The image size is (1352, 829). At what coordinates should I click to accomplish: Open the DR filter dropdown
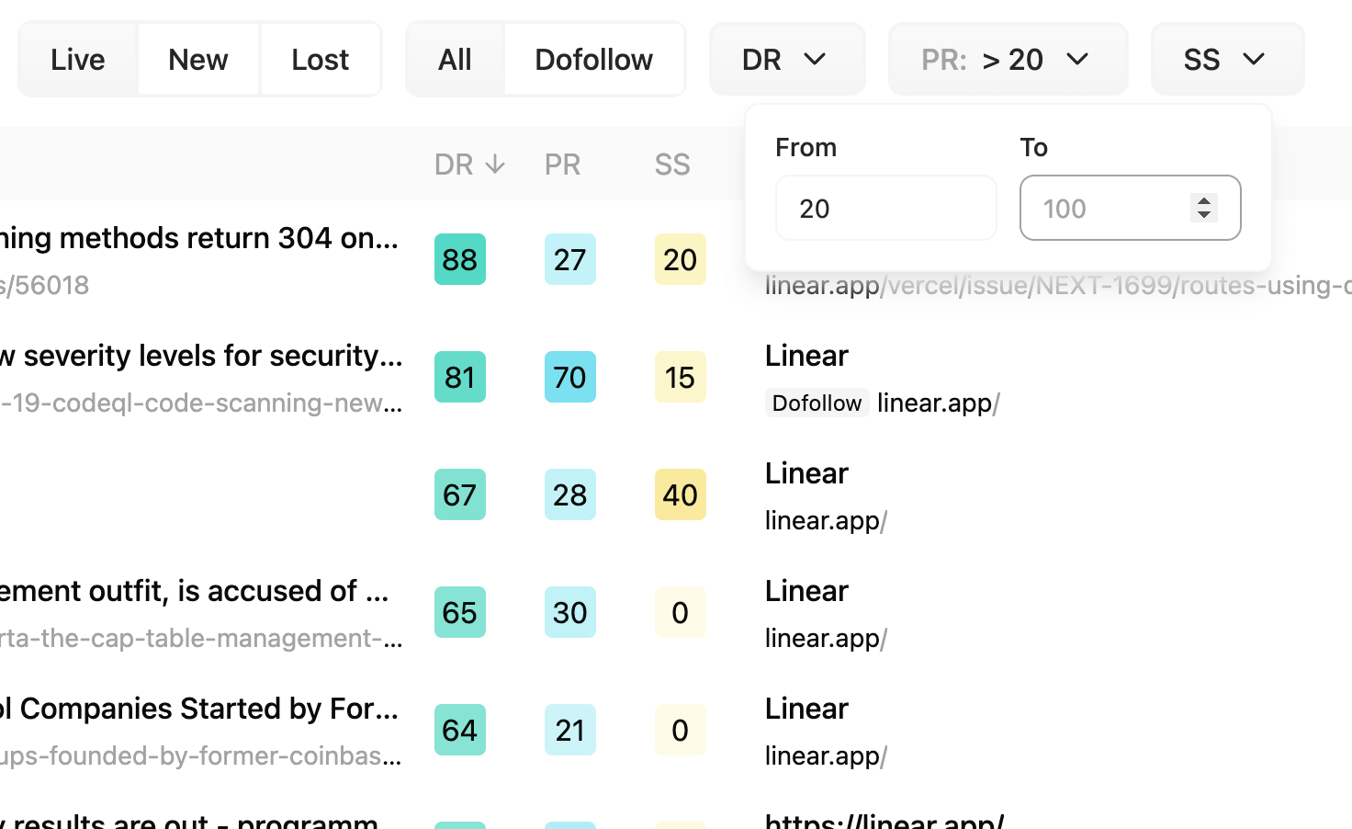pos(786,60)
